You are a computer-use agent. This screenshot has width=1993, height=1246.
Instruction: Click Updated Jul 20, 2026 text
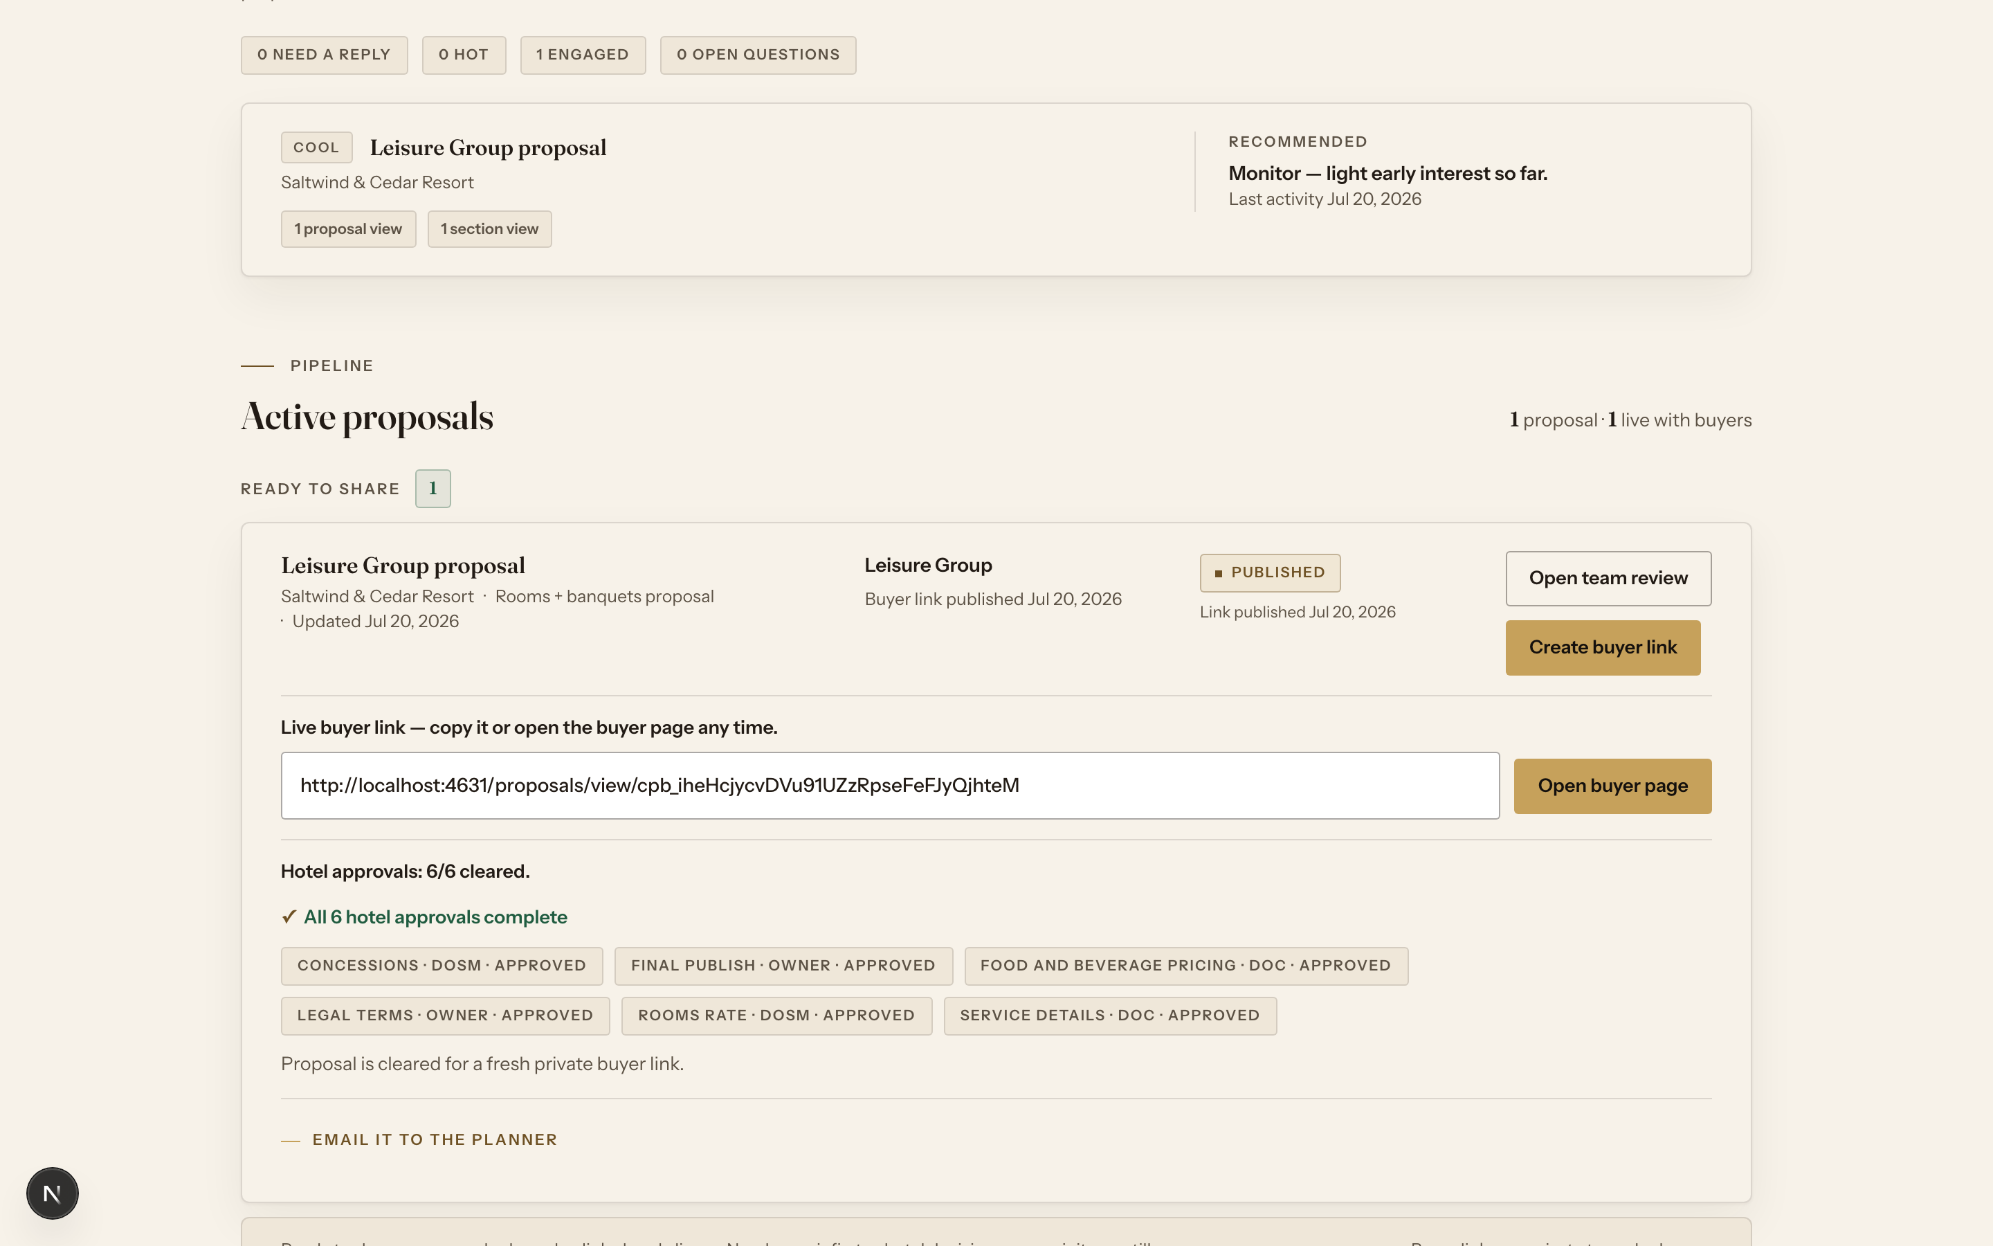pyautogui.click(x=374, y=622)
